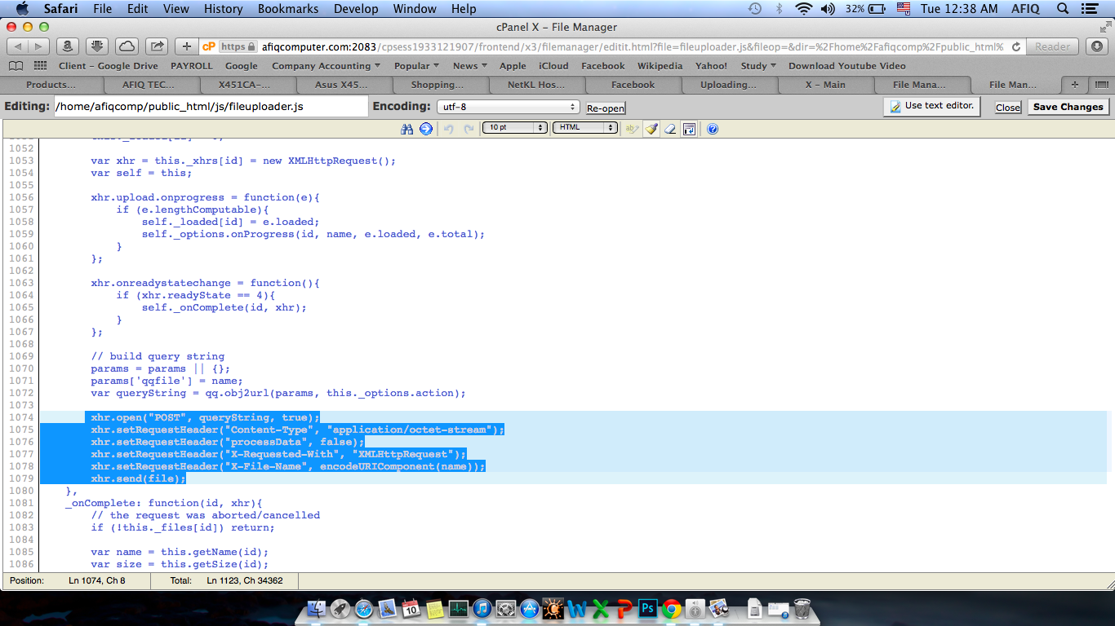
Task: Click Safari forward navigation arrow
Action: point(38,46)
